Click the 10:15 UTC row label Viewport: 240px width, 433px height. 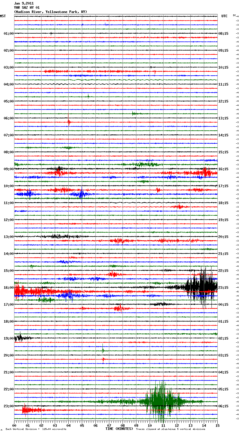(223, 67)
